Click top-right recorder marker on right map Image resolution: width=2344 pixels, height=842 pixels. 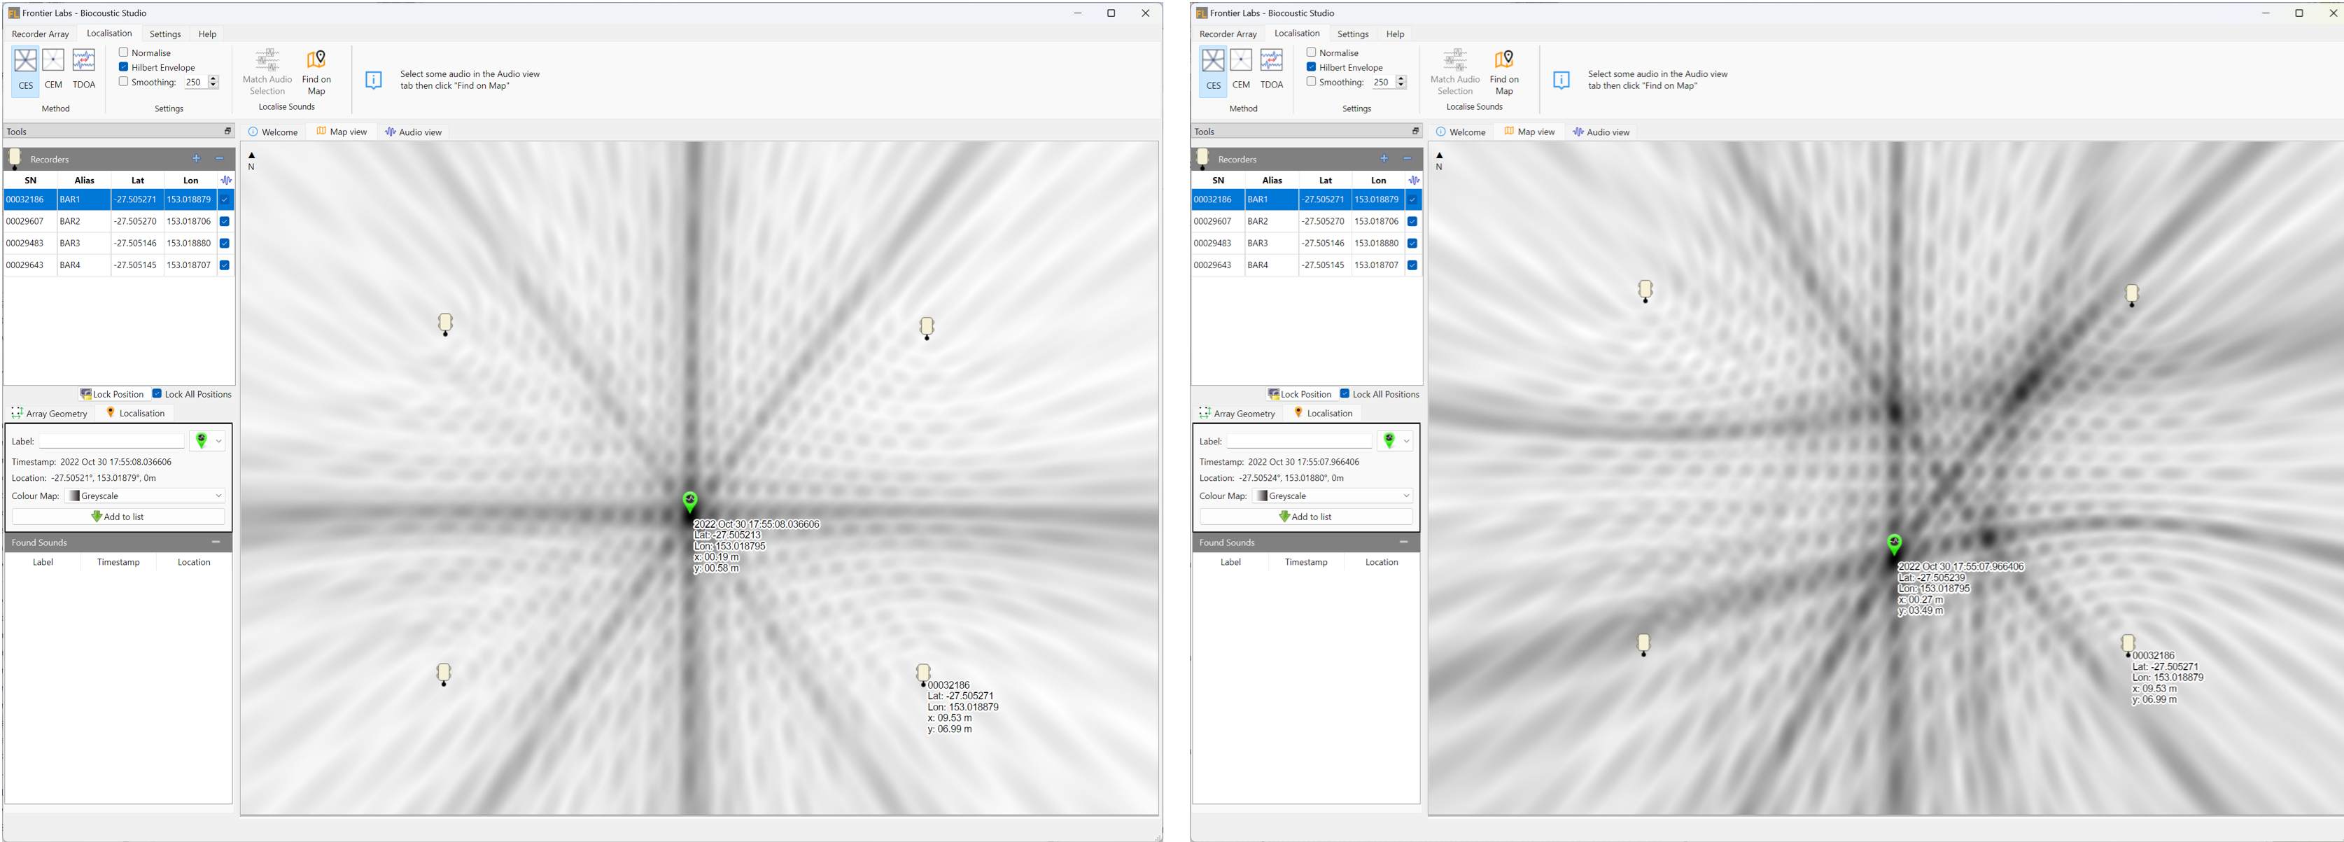tap(2132, 294)
